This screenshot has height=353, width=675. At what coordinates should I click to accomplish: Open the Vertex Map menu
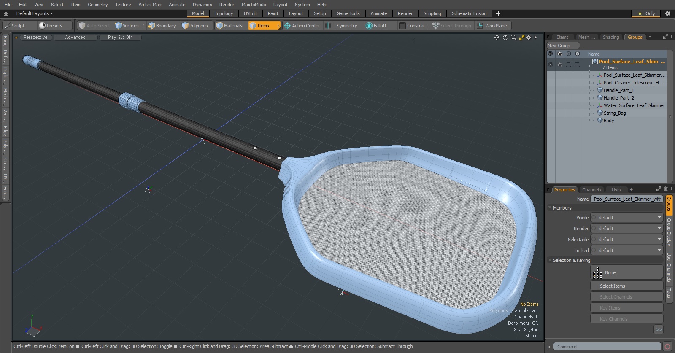[150, 5]
